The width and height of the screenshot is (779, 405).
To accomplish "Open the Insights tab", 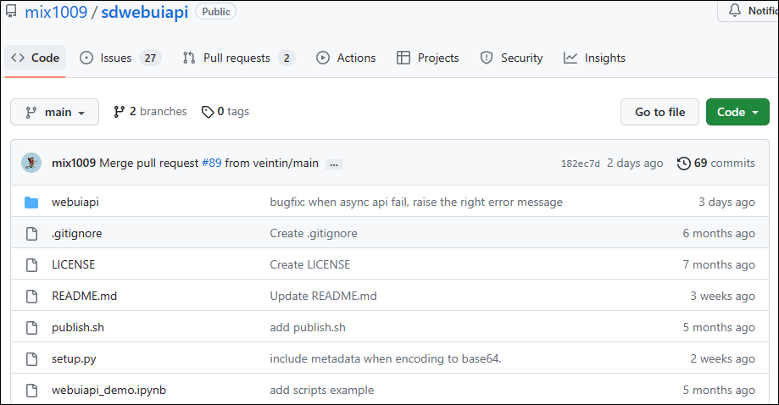I will coord(594,58).
